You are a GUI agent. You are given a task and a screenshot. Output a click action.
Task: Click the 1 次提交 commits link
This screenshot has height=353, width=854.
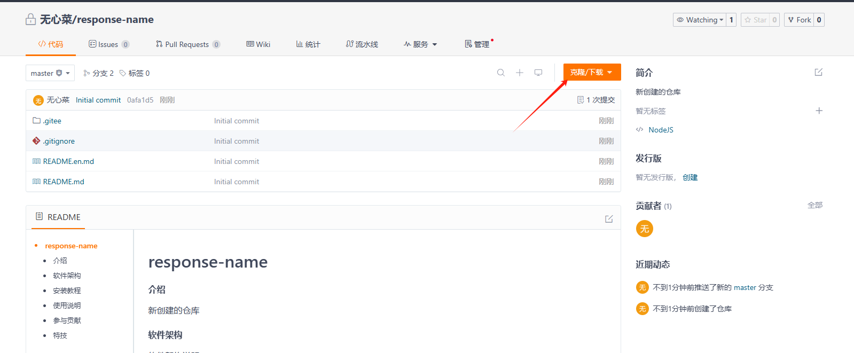(596, 100)
